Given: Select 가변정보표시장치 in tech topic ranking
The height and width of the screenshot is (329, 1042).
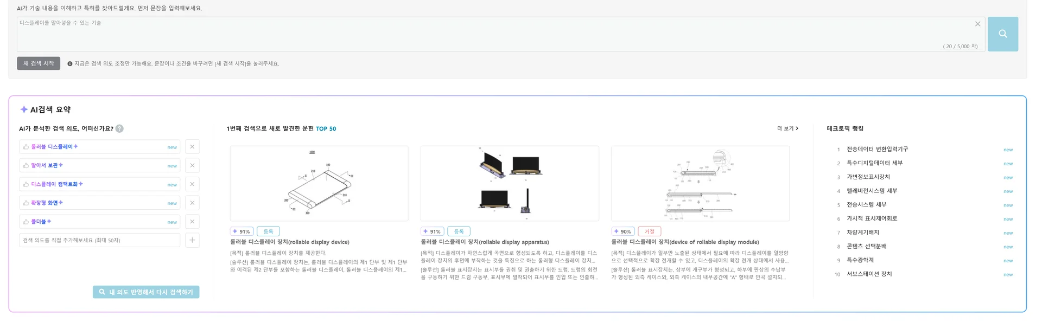Looking at the screenshot, I should click(868, 177).
